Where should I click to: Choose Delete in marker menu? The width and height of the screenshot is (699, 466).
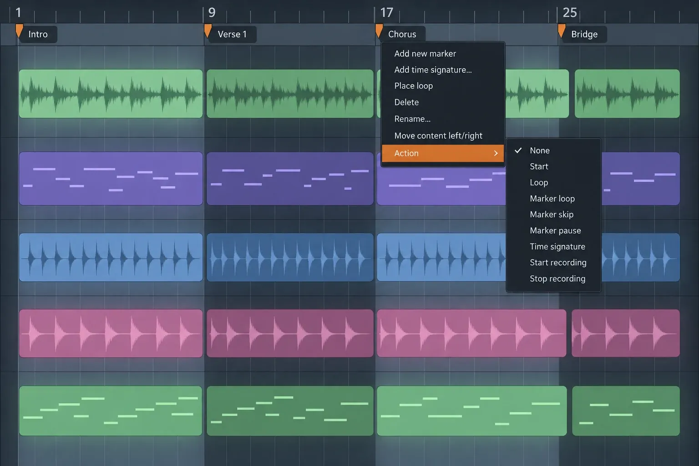[x=443, y=102]
